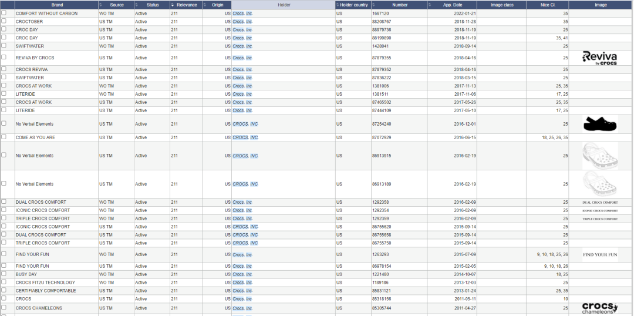Tick the CROCS FIT2U TECHNOLOGY checkbox
Image resolution: width=634 pixels, height=316 pixels.
4,282
